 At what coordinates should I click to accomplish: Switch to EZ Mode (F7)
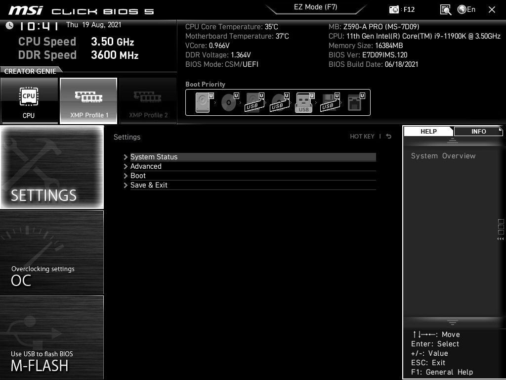316,7
